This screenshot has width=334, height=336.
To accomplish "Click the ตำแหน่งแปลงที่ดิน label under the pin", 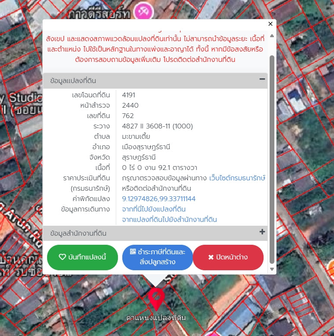I will 156,318.
